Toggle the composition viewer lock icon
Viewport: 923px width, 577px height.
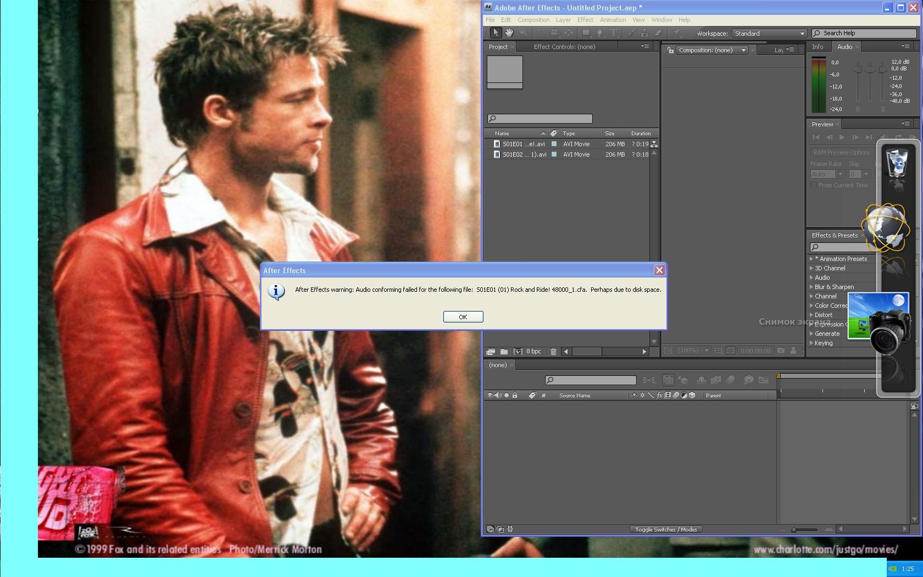(x=670, y=50)
